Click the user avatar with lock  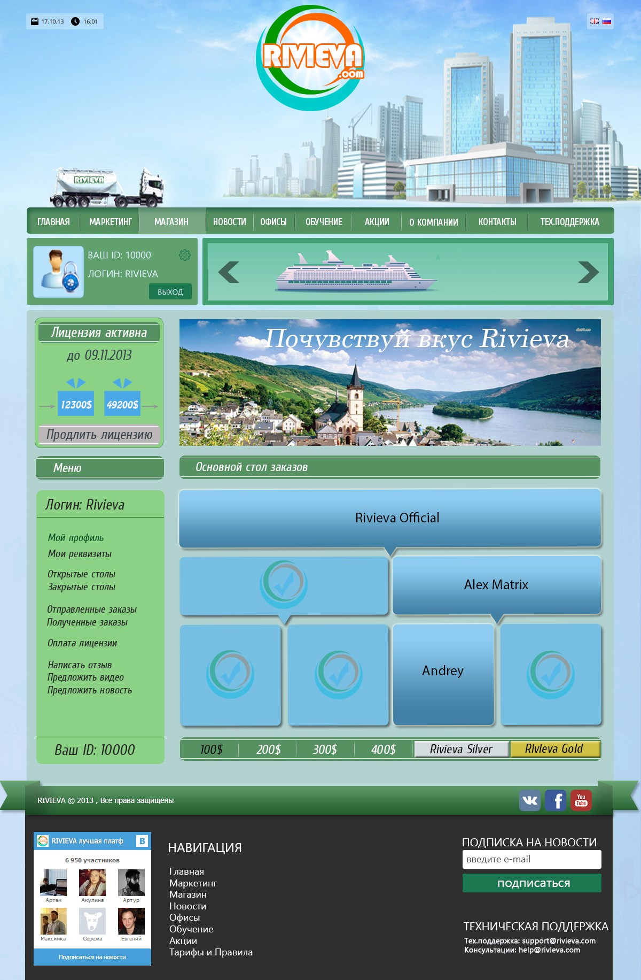point(58,272)
